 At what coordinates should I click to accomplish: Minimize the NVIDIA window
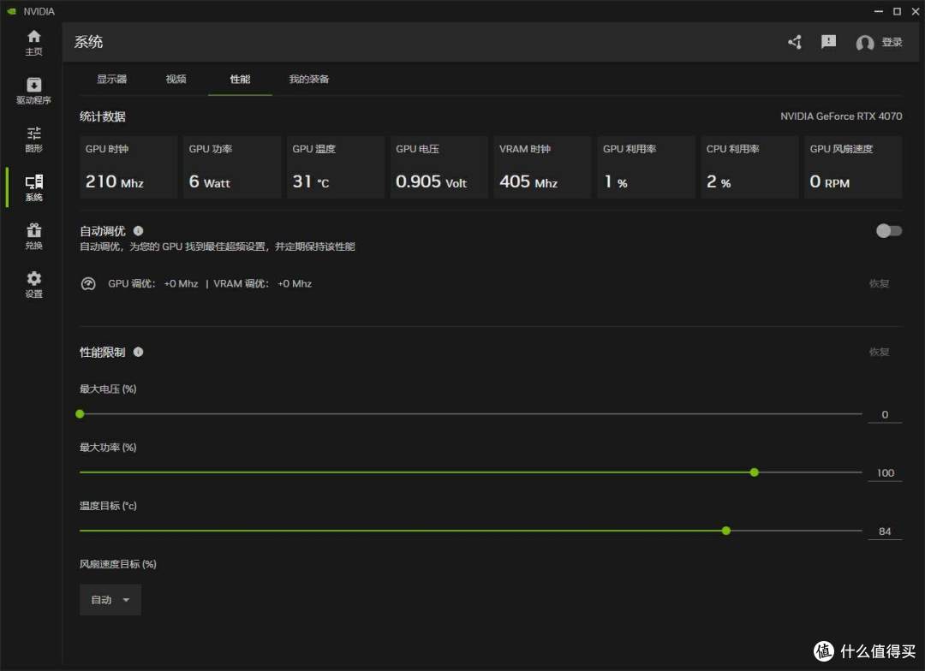[879, 11]
